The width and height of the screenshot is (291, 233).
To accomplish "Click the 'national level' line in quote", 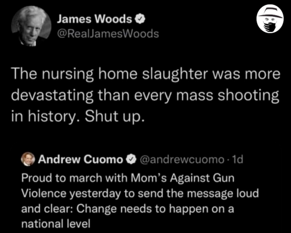I will pos(56,224).
